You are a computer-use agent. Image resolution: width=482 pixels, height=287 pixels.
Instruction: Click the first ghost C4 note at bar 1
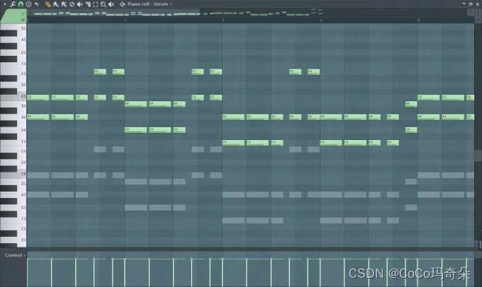38,175
